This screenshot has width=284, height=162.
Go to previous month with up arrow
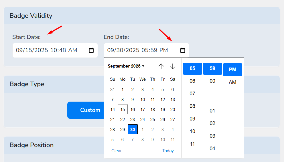pyautogui.click(x=161, y=66)
